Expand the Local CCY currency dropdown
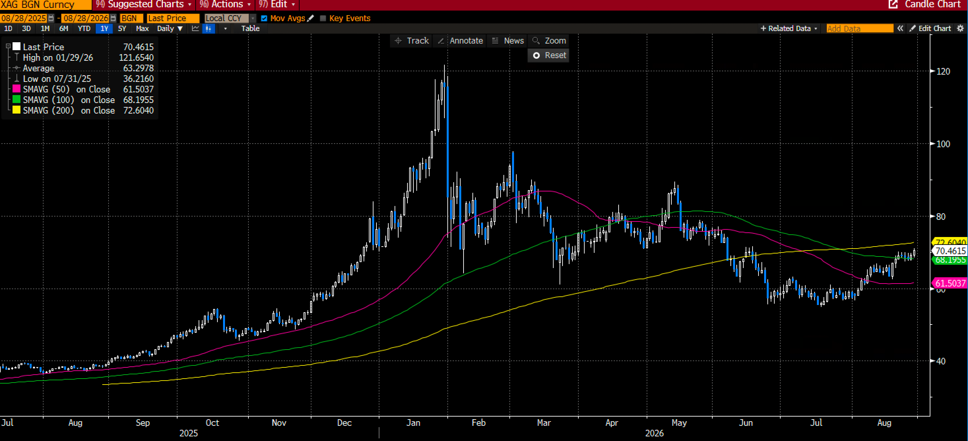Viewport: 968px width, 441px height. [x=253, y=18]
